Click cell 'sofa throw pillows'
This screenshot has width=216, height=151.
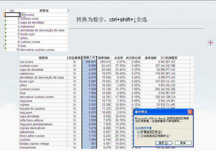coord(32,120)
